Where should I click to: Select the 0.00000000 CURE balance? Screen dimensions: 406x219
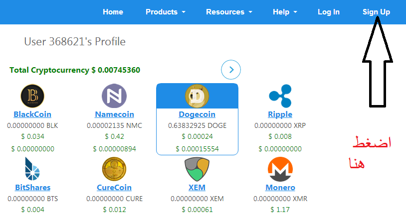[x=114, y=199]
